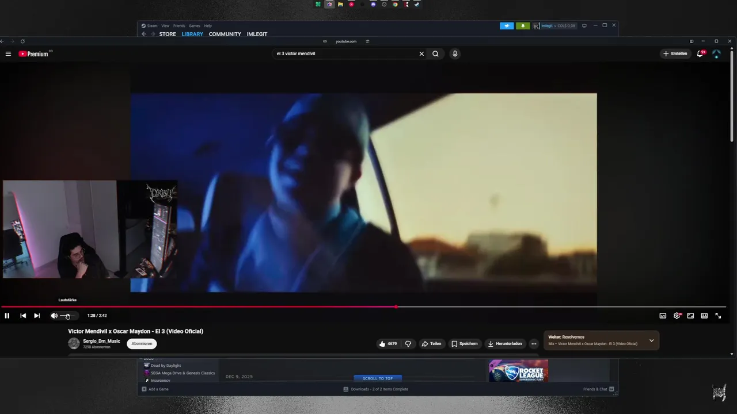Viewport: 737px width, 414px height.
Task: Toggle Steam Big Picture mode icon
Action: pyautogui.click(x=584, y=26)
